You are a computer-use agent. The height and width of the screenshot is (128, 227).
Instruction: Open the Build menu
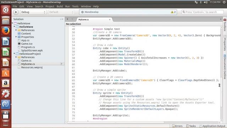tap(60, 6)
